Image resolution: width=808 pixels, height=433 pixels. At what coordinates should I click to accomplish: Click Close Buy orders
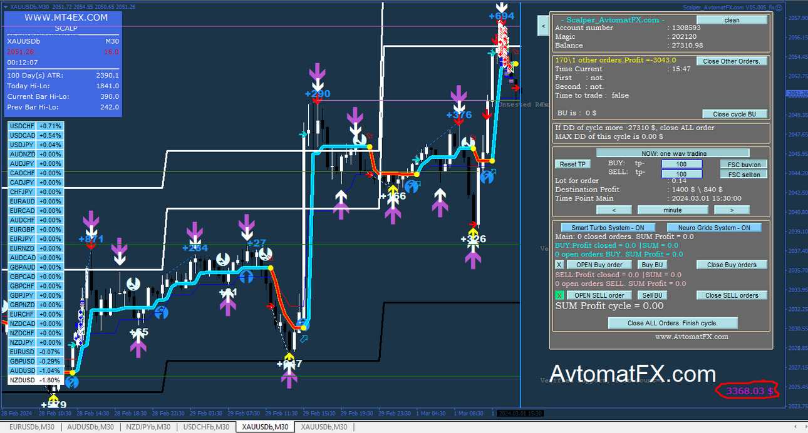[732, 265]
